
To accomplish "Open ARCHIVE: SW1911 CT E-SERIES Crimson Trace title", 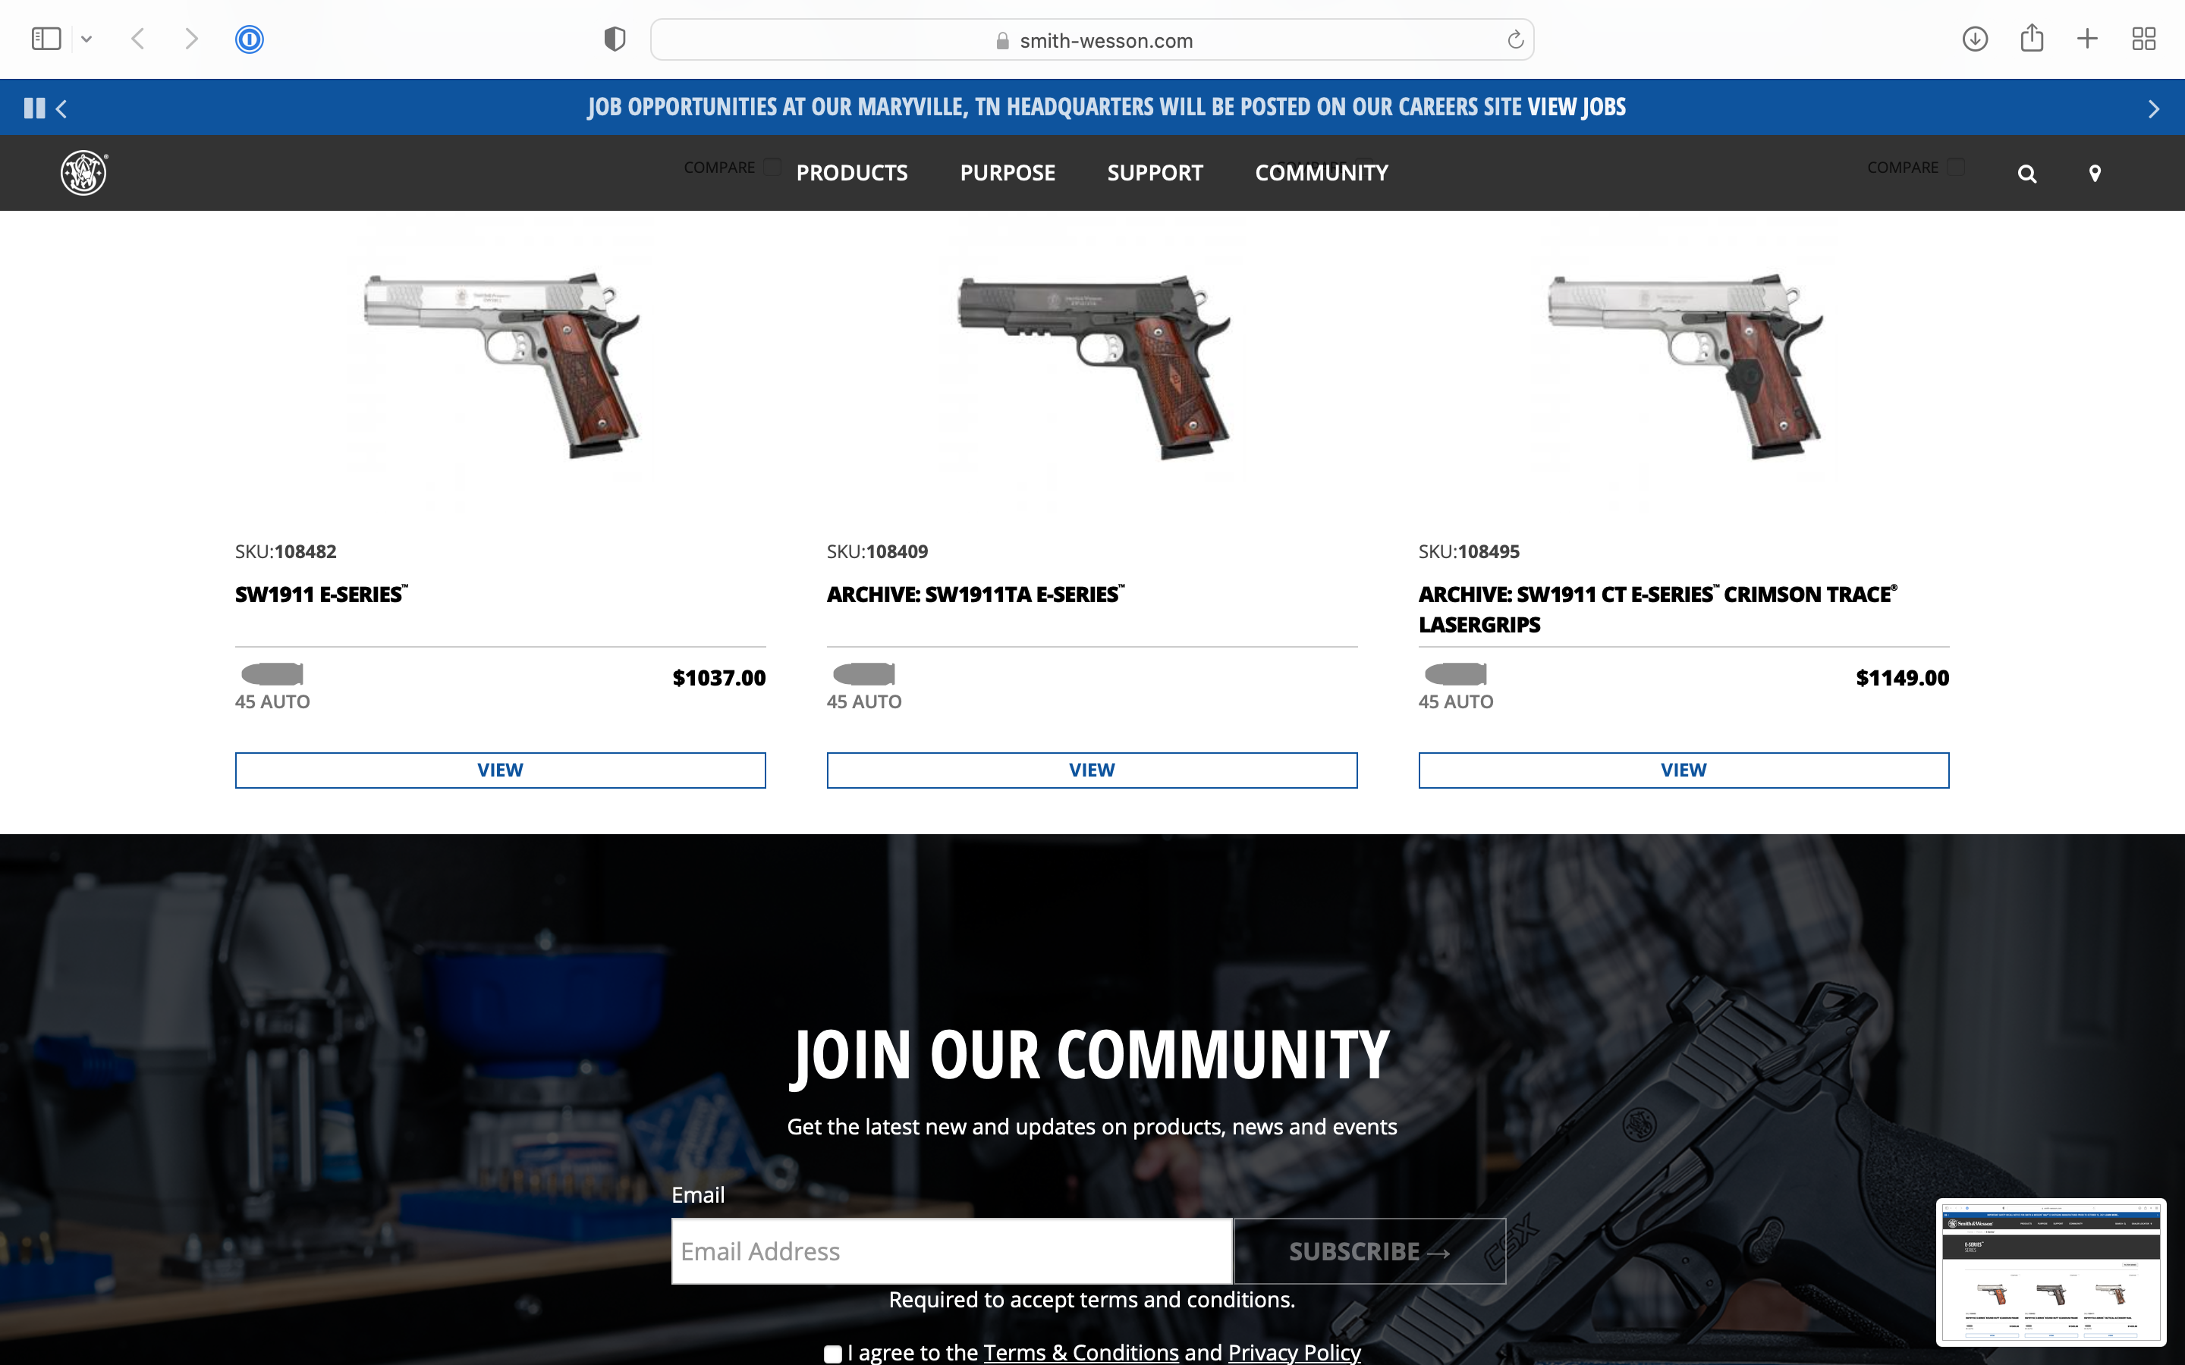I will pos(1658,610).
